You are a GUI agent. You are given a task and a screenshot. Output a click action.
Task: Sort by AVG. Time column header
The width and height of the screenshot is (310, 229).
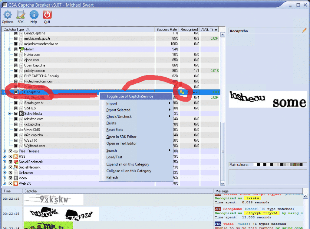click(x=209, y=29)
